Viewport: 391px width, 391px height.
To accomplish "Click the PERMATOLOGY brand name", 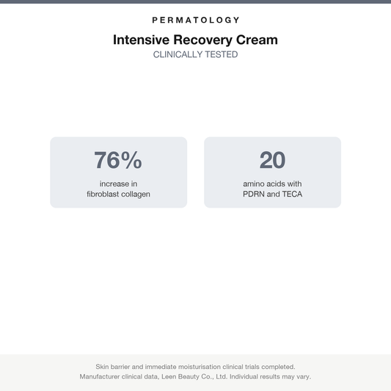I will click(195, 20).
